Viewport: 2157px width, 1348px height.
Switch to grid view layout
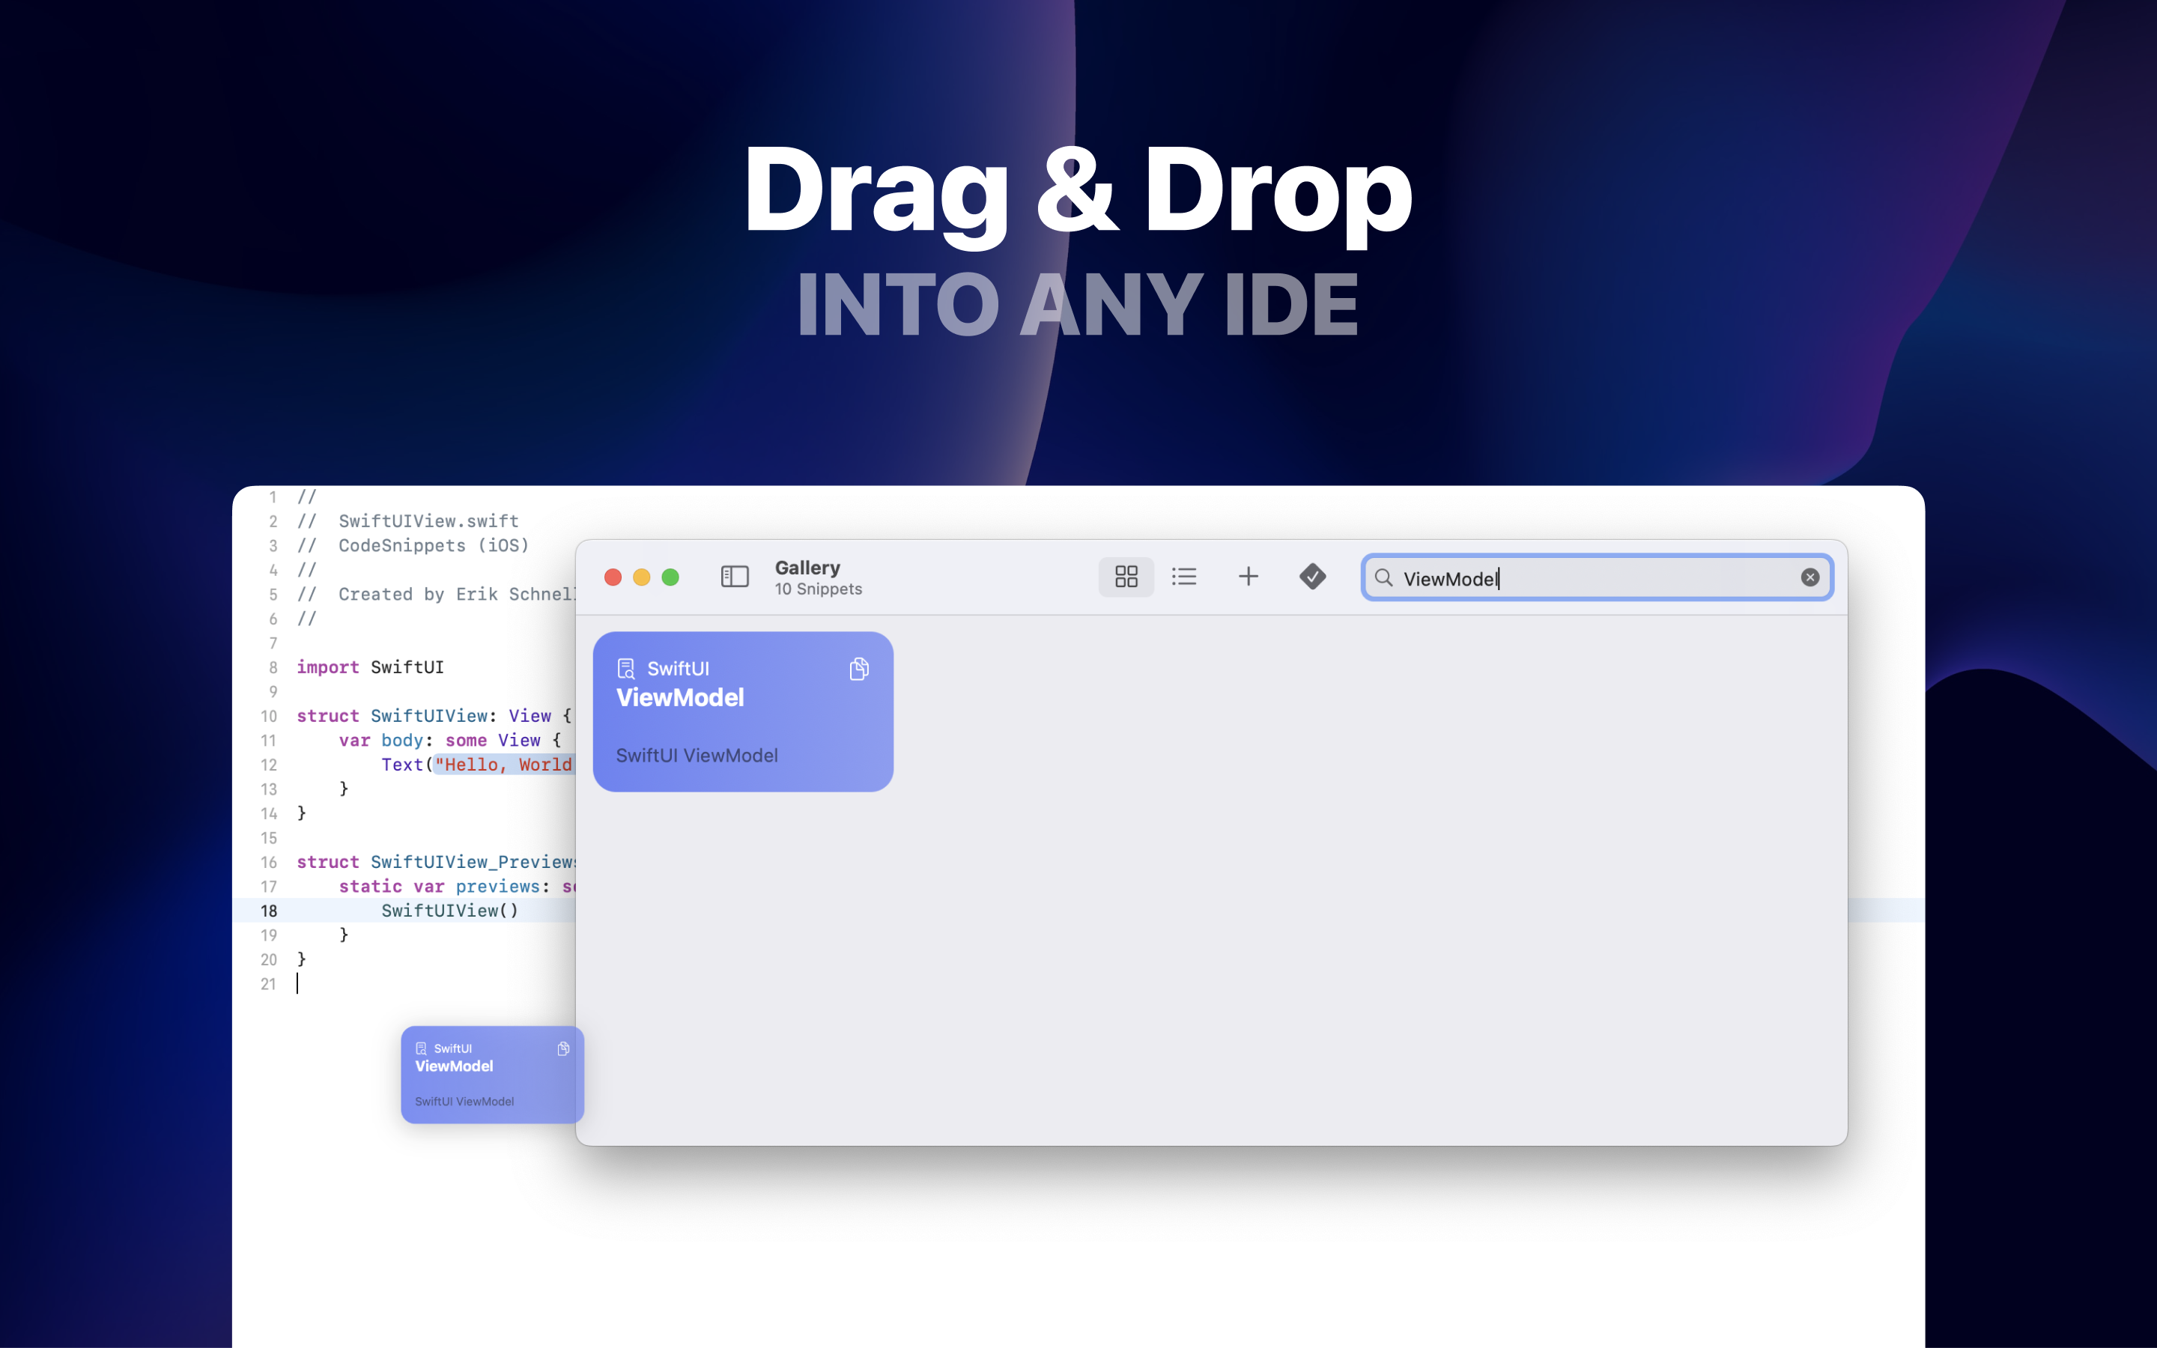tap(1126, 577)
